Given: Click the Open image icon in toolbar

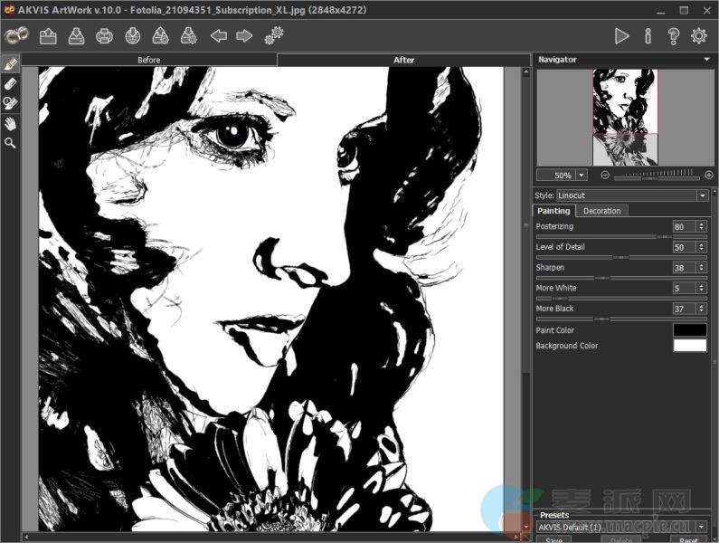Looking at the screenshot, I should (x=48, y=36).
